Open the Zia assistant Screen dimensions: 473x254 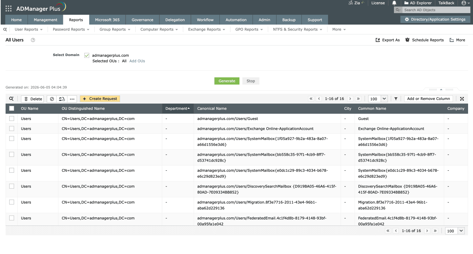[x=357, y=3]
